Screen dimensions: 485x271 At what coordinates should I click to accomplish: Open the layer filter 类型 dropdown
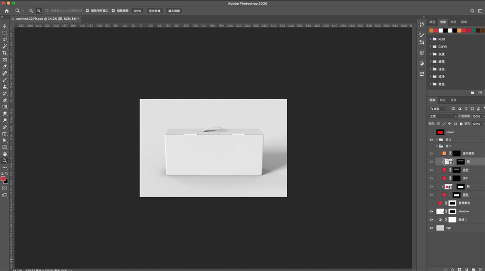(x=438, y=109)
